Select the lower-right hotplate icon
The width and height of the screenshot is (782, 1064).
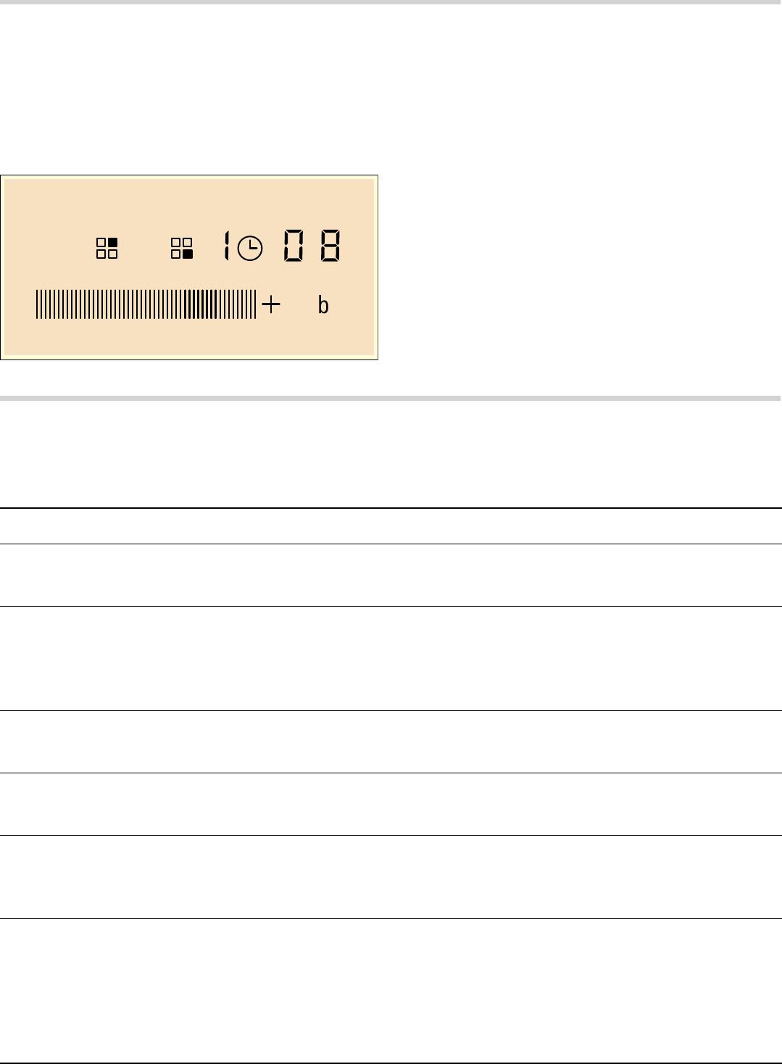pos(182,249)
